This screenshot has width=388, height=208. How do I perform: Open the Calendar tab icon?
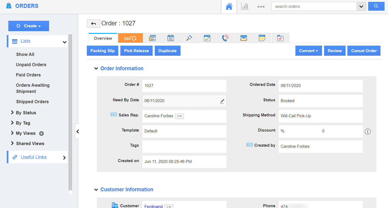point(171,38)
